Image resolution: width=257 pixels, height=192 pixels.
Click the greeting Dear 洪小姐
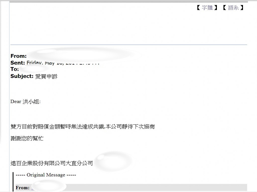tap(25, 101)
